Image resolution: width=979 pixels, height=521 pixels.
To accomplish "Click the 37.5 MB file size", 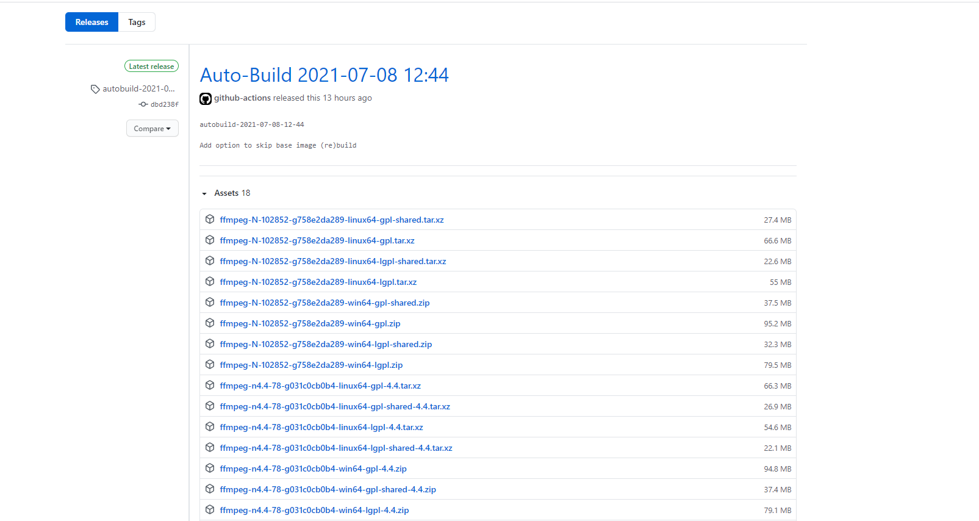I will click(x=778, y=303).
